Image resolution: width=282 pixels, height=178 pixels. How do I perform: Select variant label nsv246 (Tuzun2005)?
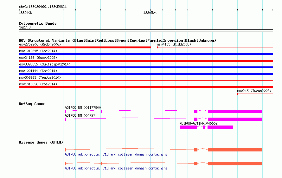tap(254, 91)
